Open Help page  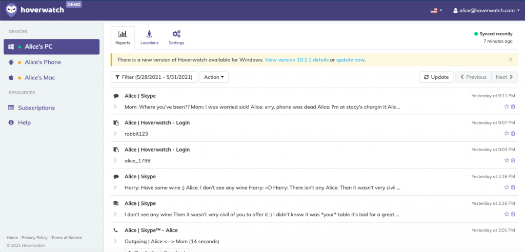pyautogui.click(x=24, y=122)
